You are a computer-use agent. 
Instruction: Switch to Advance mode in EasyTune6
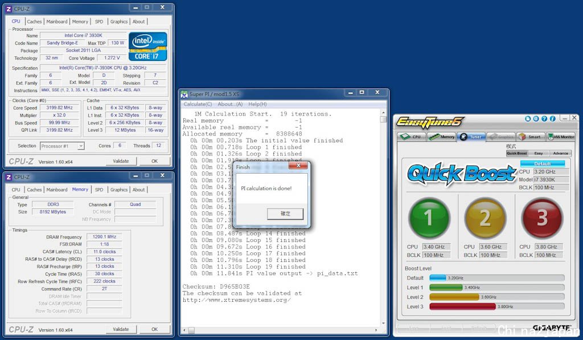(560, 153)
